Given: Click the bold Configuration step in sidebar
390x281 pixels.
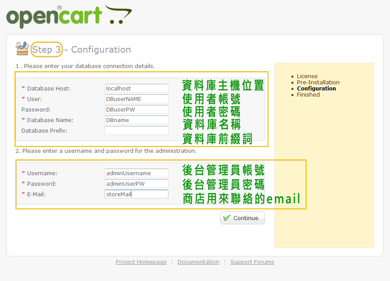Looking at the screenshot, I should coord(316,89).
